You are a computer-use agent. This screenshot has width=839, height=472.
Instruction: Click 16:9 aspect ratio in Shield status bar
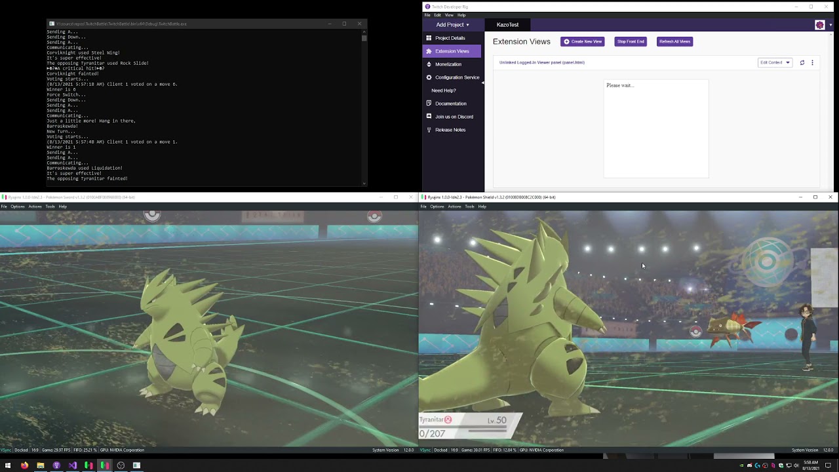click(454, 450)
